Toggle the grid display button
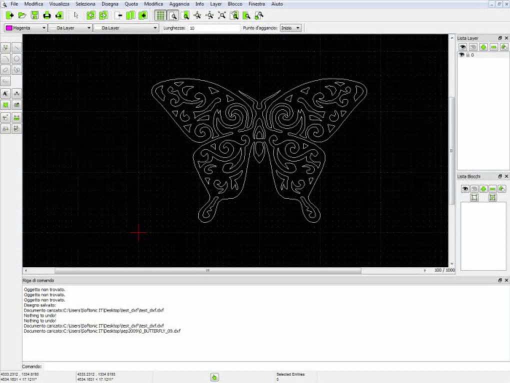The image size is (510, 383). (x=160, y=15)
